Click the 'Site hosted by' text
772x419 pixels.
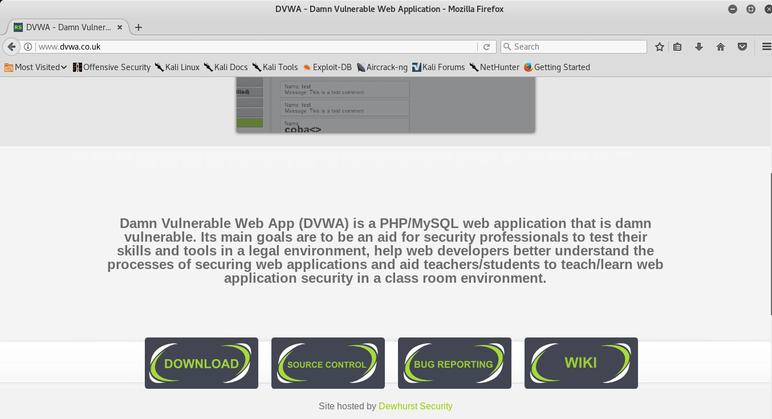tap(348, 406)
